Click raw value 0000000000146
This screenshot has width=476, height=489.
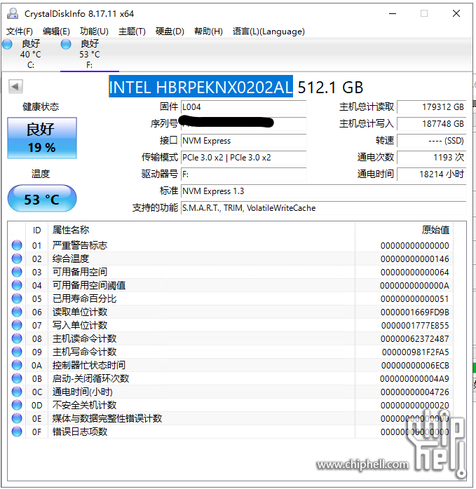pos(414,259)
